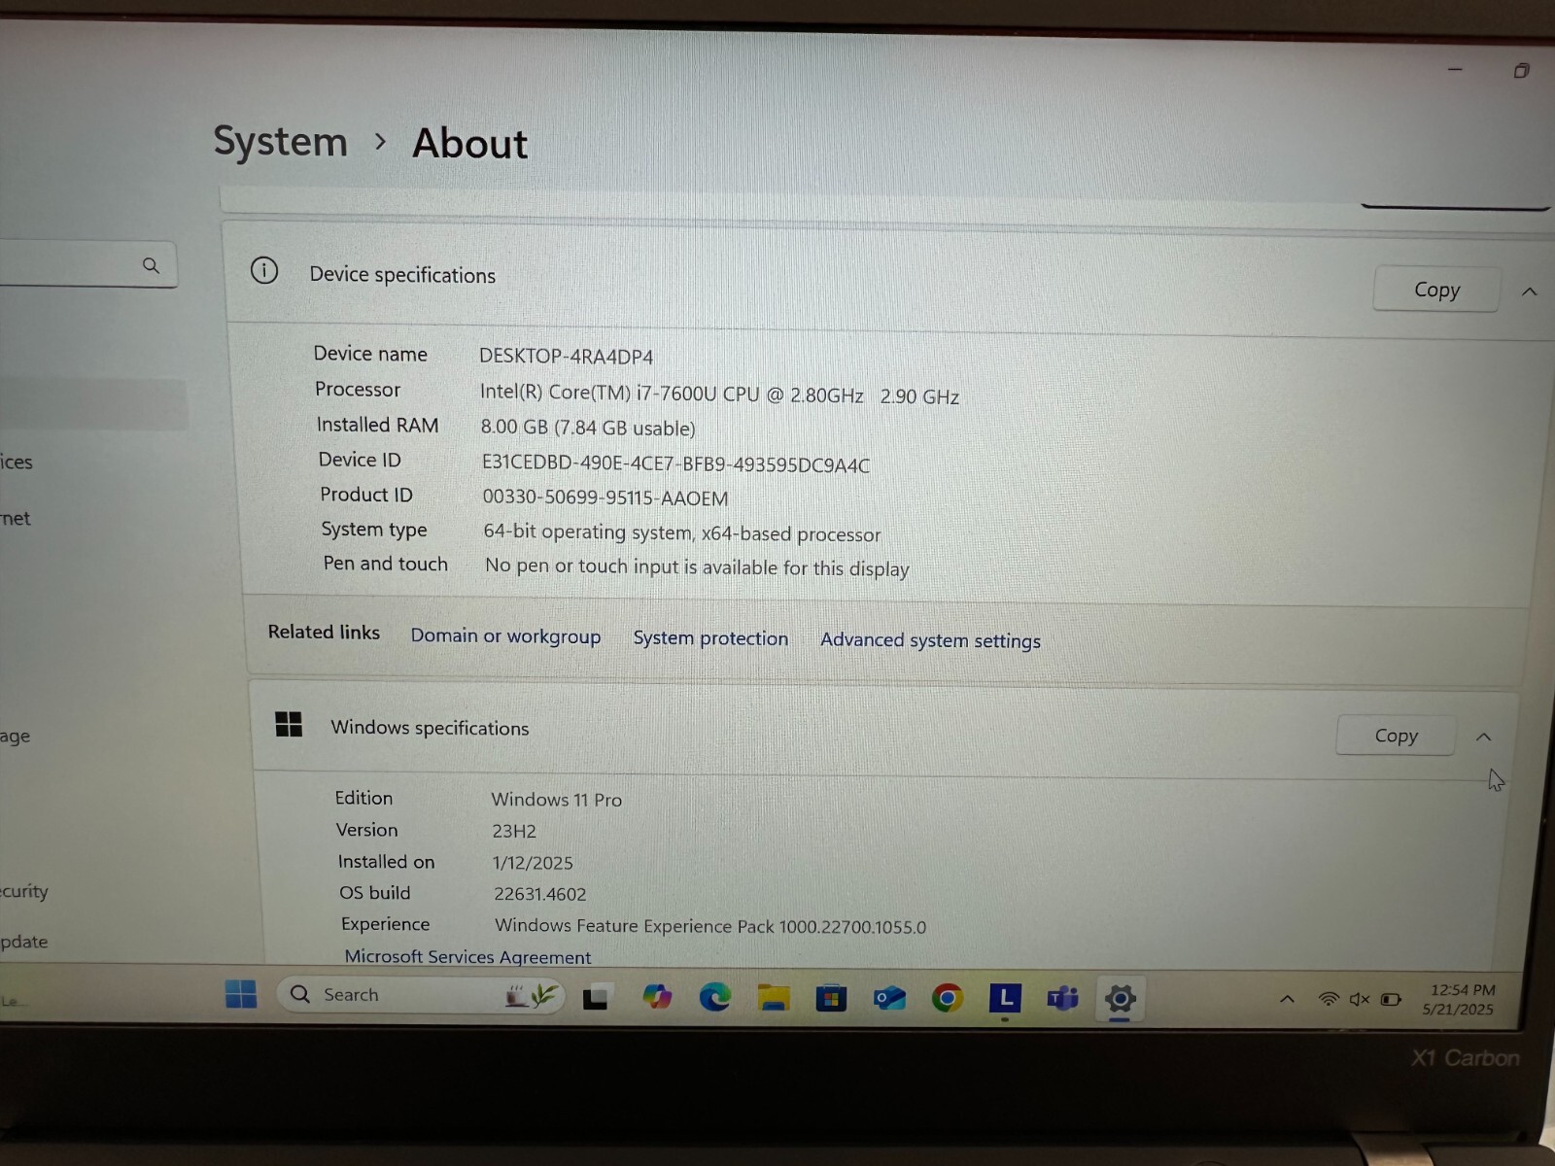Open the Windows Start menu
This screenshot has height=1166, width=1555.
tap(241, 994)
